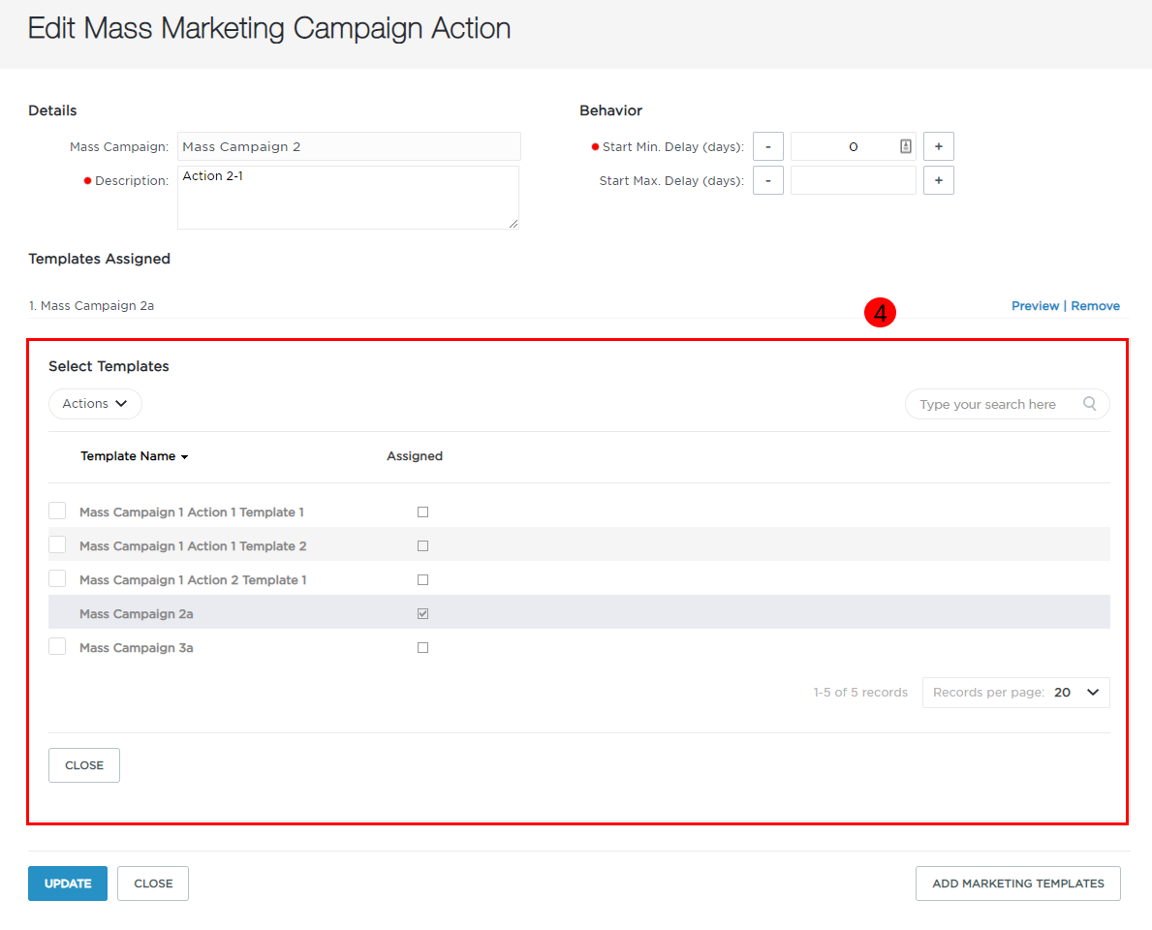Select row checkbox for Mass Campaign 1 Action 1 Template 1
The height and width of the screenshot is (930, 1152).
(57, 511)
